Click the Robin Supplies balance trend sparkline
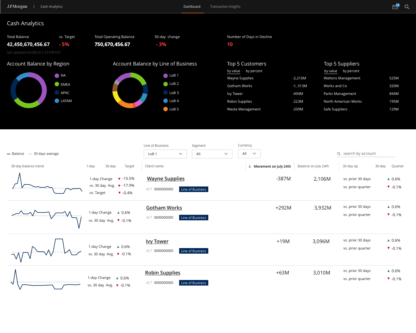 45,279
